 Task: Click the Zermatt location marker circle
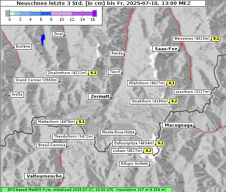click(111, 98)
